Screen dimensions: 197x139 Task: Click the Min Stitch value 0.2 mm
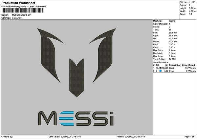pos(172,53)
